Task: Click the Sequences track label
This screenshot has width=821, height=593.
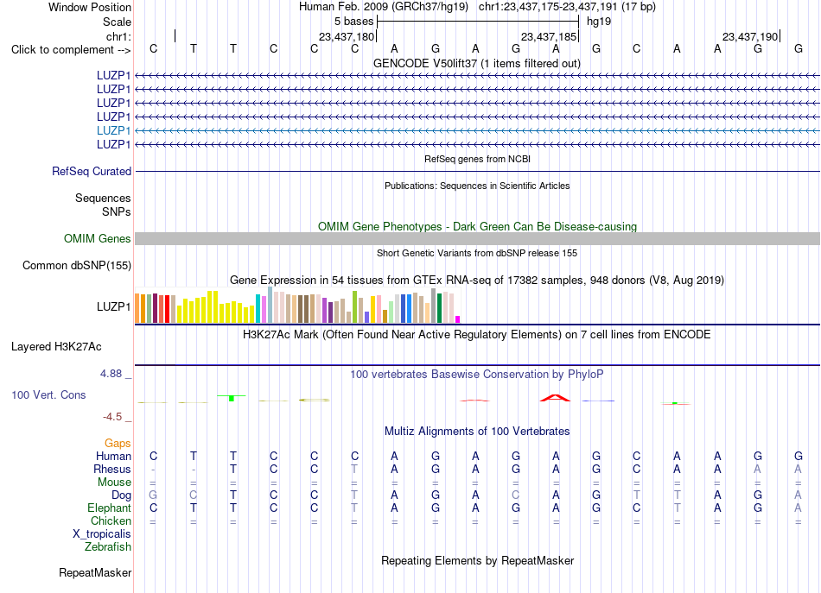Action: [103, 198]
